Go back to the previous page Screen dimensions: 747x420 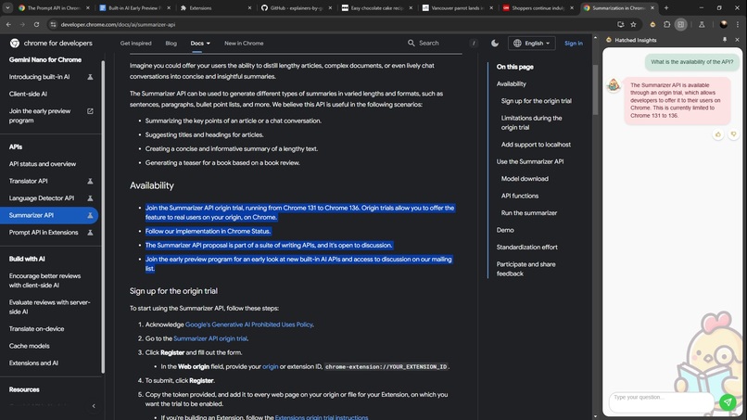coord(8,24)
